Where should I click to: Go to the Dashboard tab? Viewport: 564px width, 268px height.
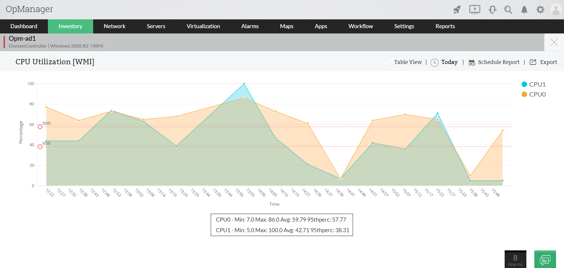(24, 26)
